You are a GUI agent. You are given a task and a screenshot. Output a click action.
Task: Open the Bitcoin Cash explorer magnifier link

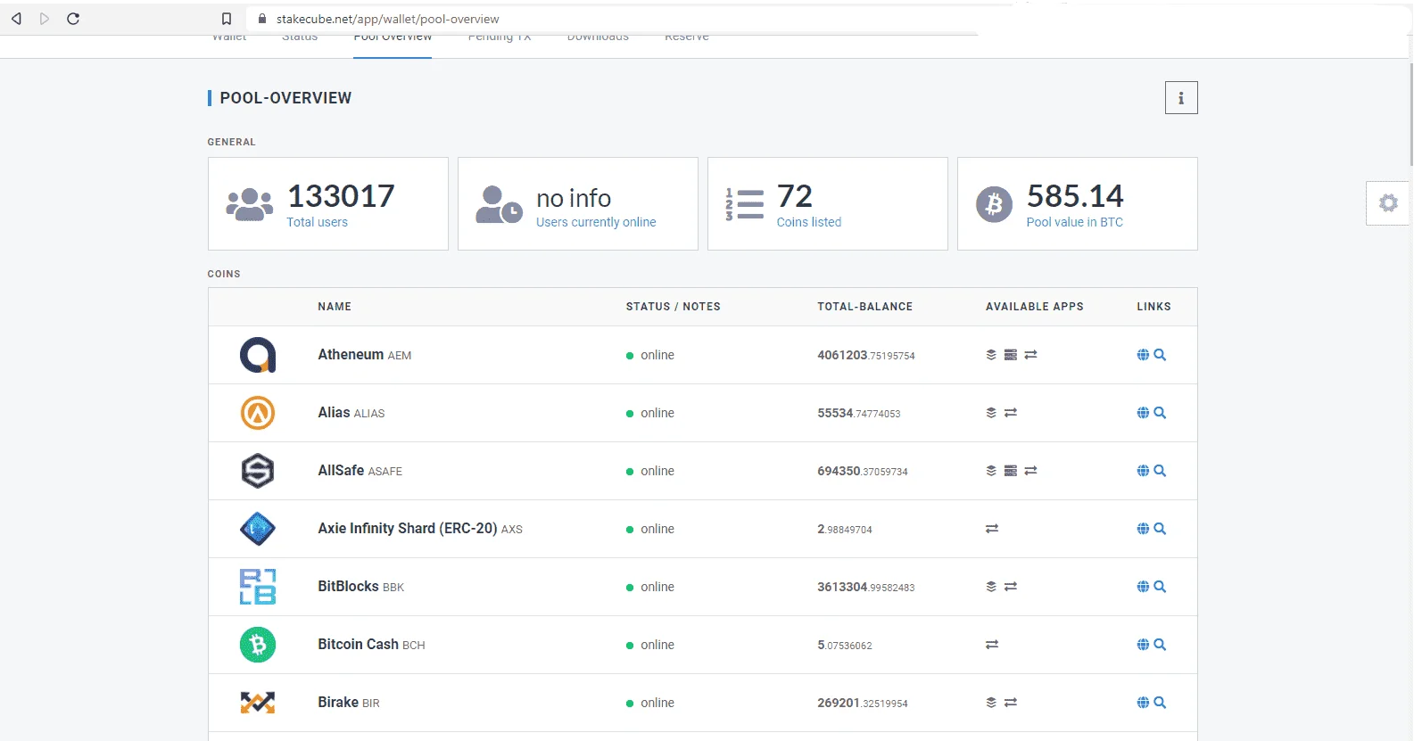(1160, 645)
